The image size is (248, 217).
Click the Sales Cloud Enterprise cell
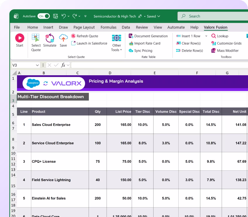pos(60,125)
